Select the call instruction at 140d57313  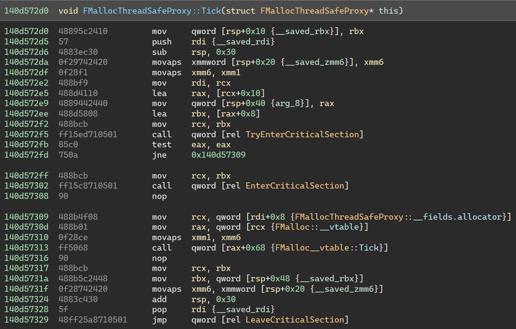162,247
